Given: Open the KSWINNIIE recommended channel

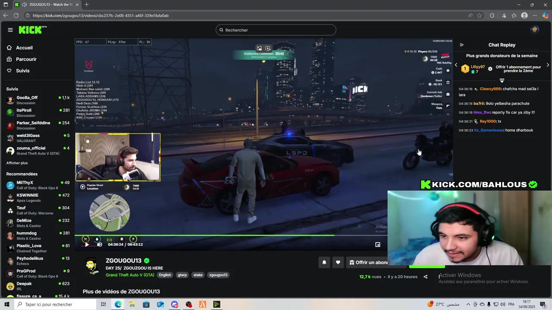Looking at the screenshot, I should pos(38,198).
